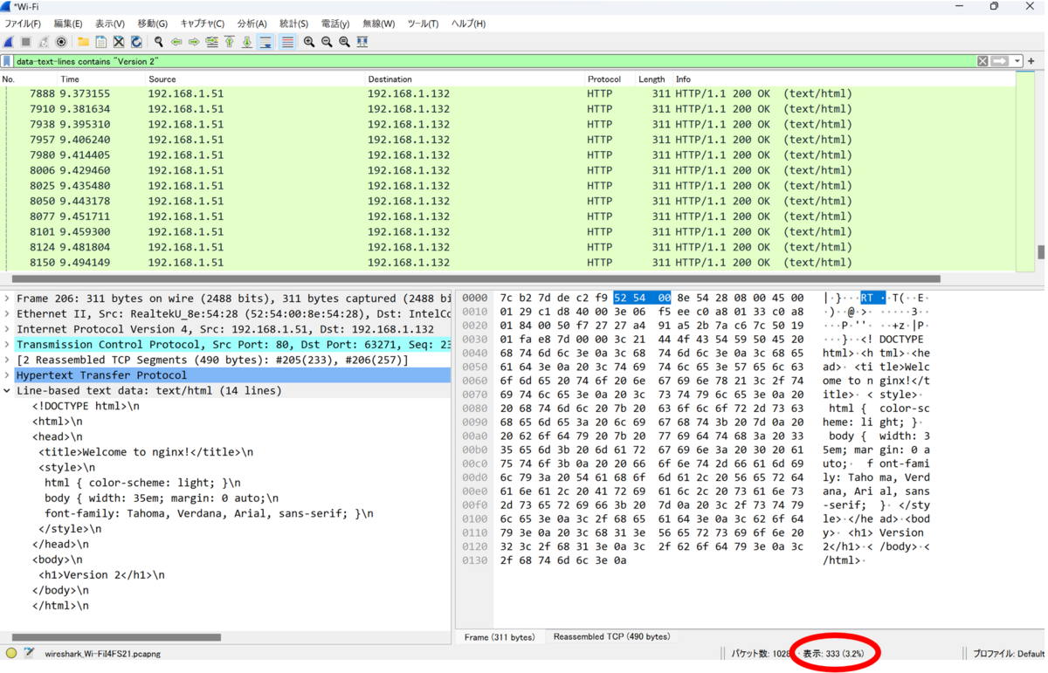Collapse Line-based text data node
This screenshot has width=1048, height=673.
pyautogui.click(x=8, y=390)
